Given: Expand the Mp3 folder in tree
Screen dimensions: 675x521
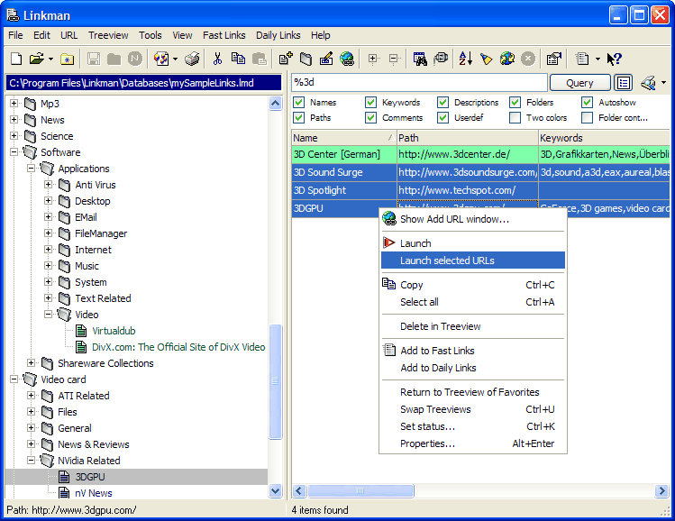Looking at the screenshot, I should coord(14,104).
